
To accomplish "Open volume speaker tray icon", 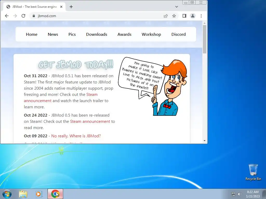I will [240, 194].
